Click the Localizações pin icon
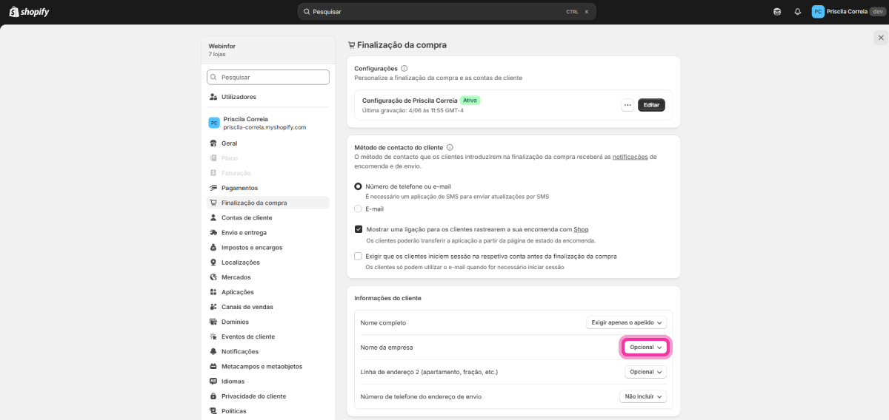The width and height of the screenshot is (889, 420). point(213,262)
